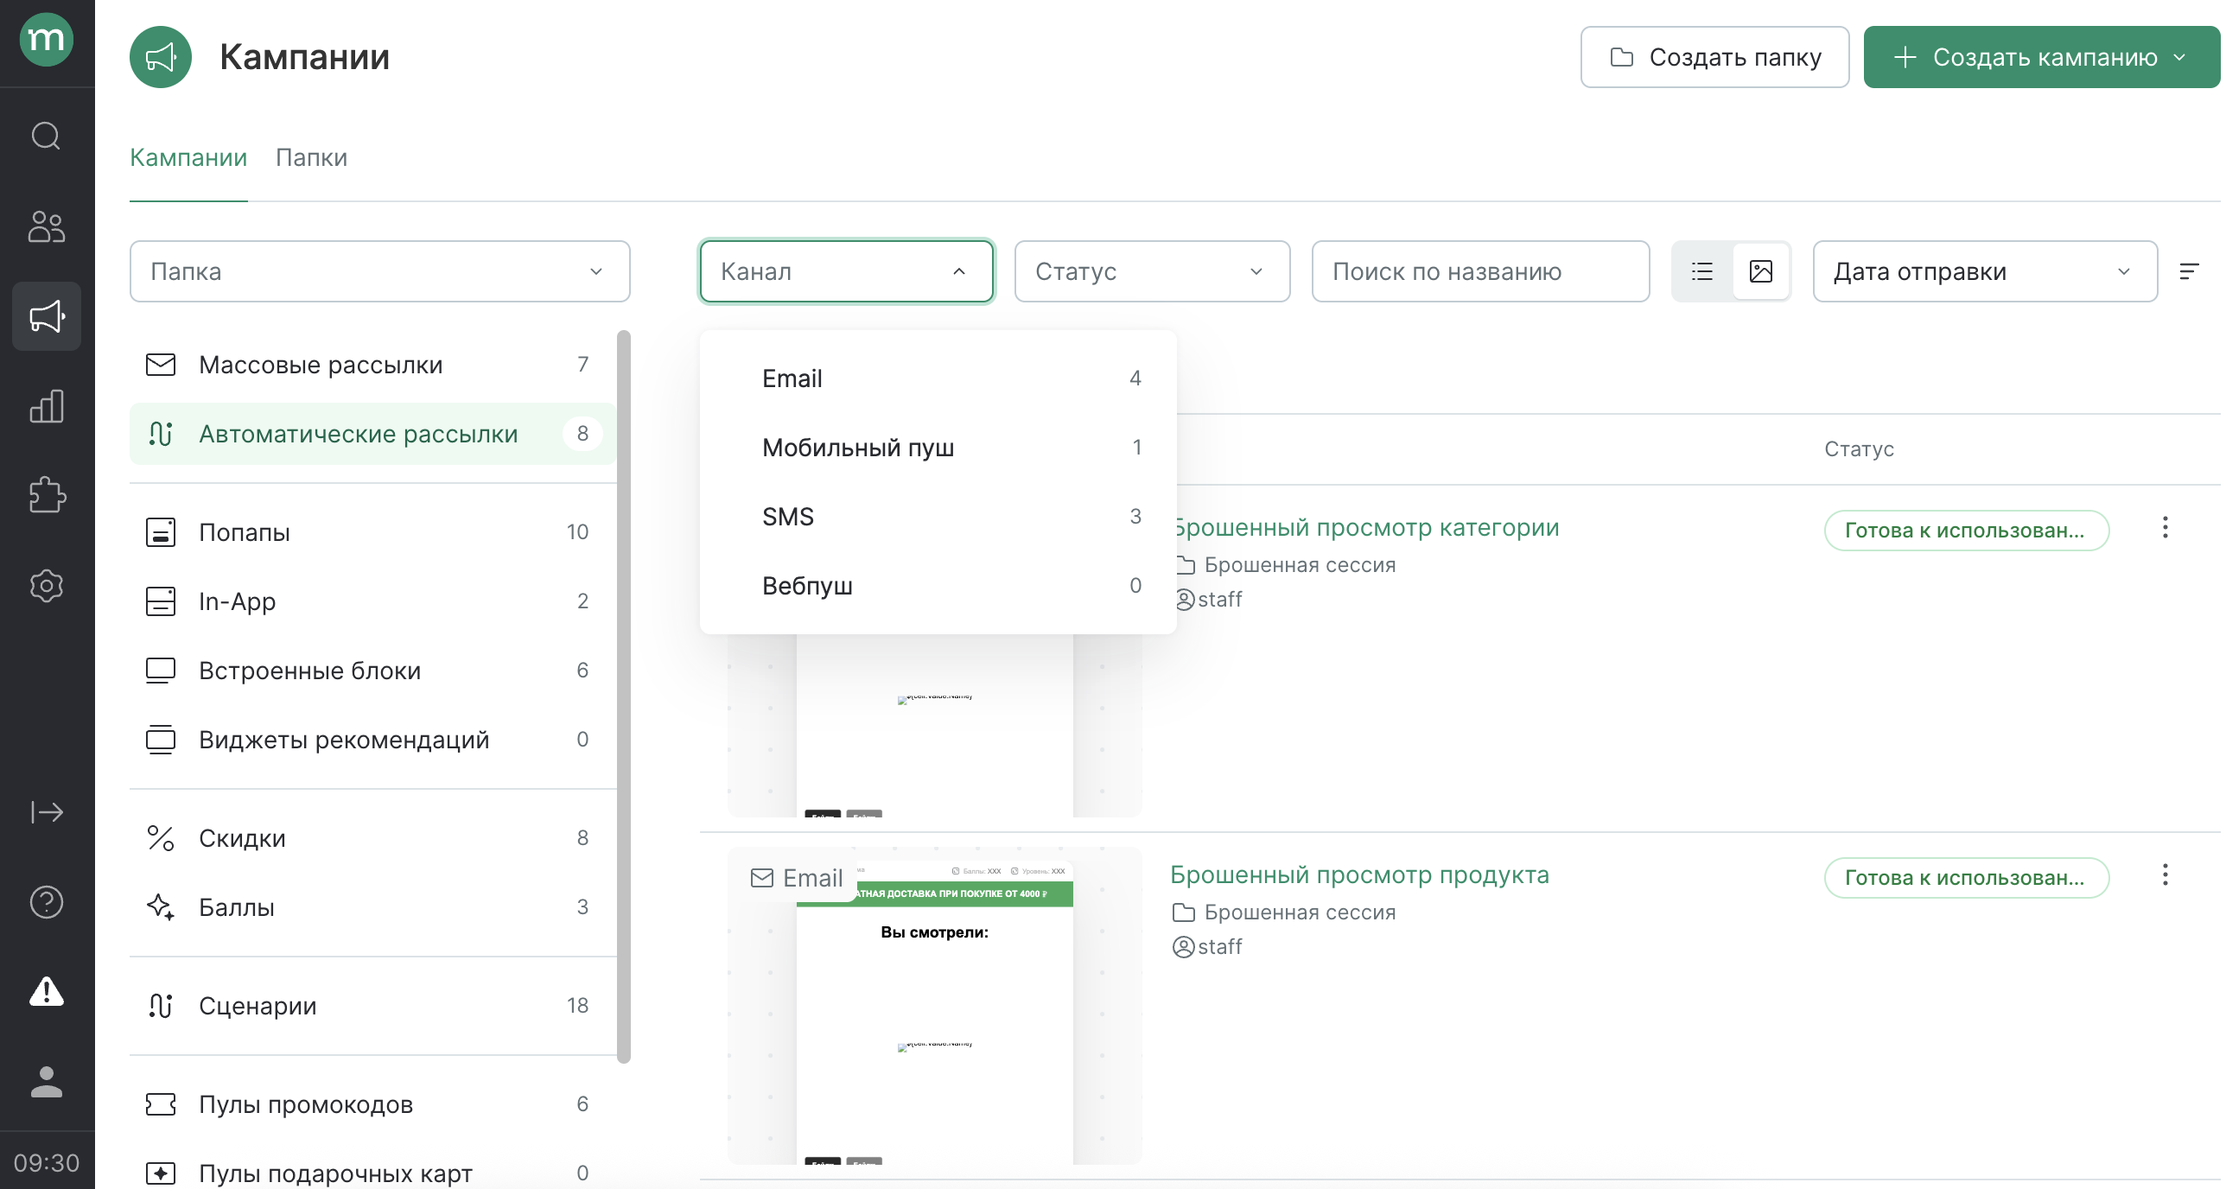The image size is (2226, 1189).
Task: Select the campaigns megaphone sidebar icon
Action: (x=47, y=316)
